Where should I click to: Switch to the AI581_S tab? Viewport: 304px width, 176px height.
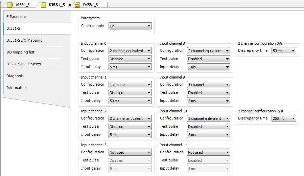23,5
